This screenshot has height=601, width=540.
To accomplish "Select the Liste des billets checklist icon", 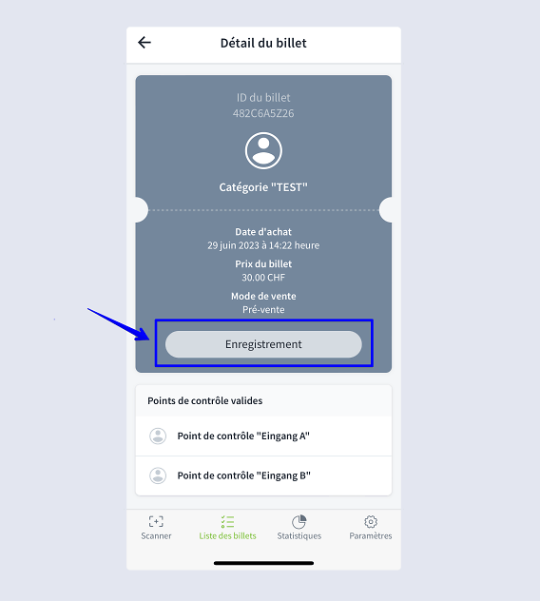I will (x=227, y=521).
